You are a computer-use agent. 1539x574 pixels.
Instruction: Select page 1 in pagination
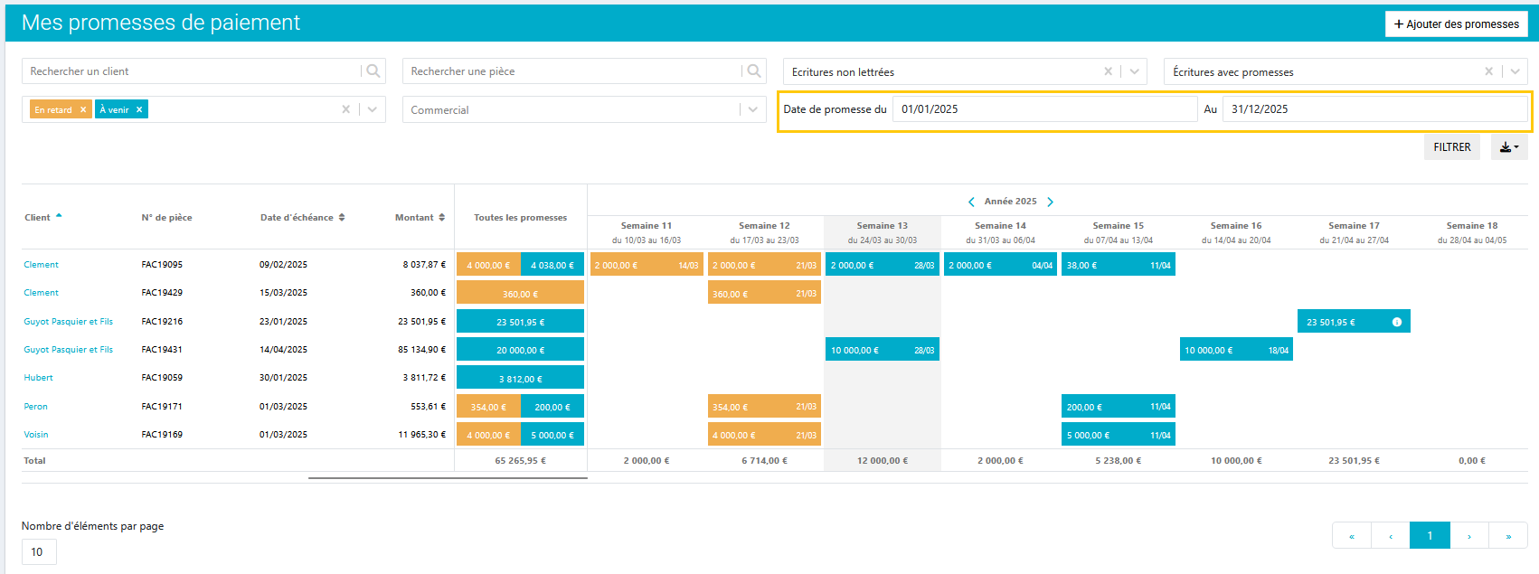point(1430,536)
